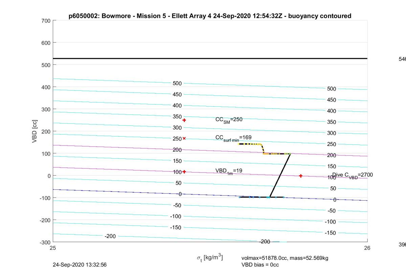406x272 pixels.
Task: Click the y-axis tick label -300
Action: tap(46, 243)
